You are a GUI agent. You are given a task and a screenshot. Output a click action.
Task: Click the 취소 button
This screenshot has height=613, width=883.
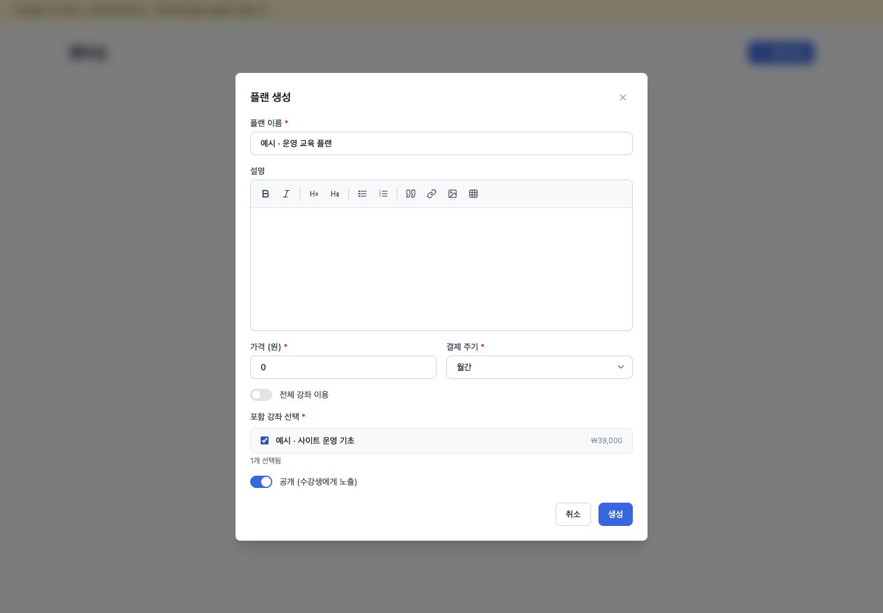(573, 514)
